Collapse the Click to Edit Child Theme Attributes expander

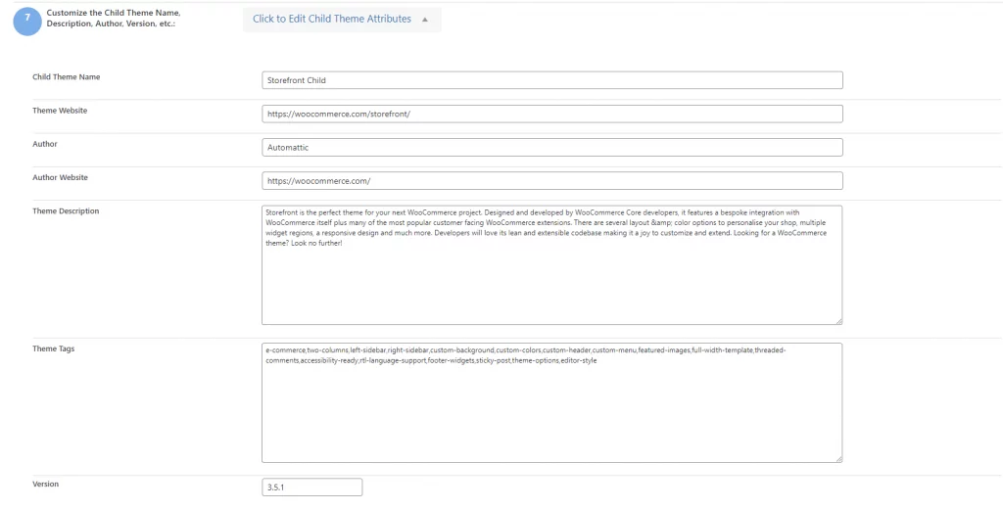[x=342, y=20]
